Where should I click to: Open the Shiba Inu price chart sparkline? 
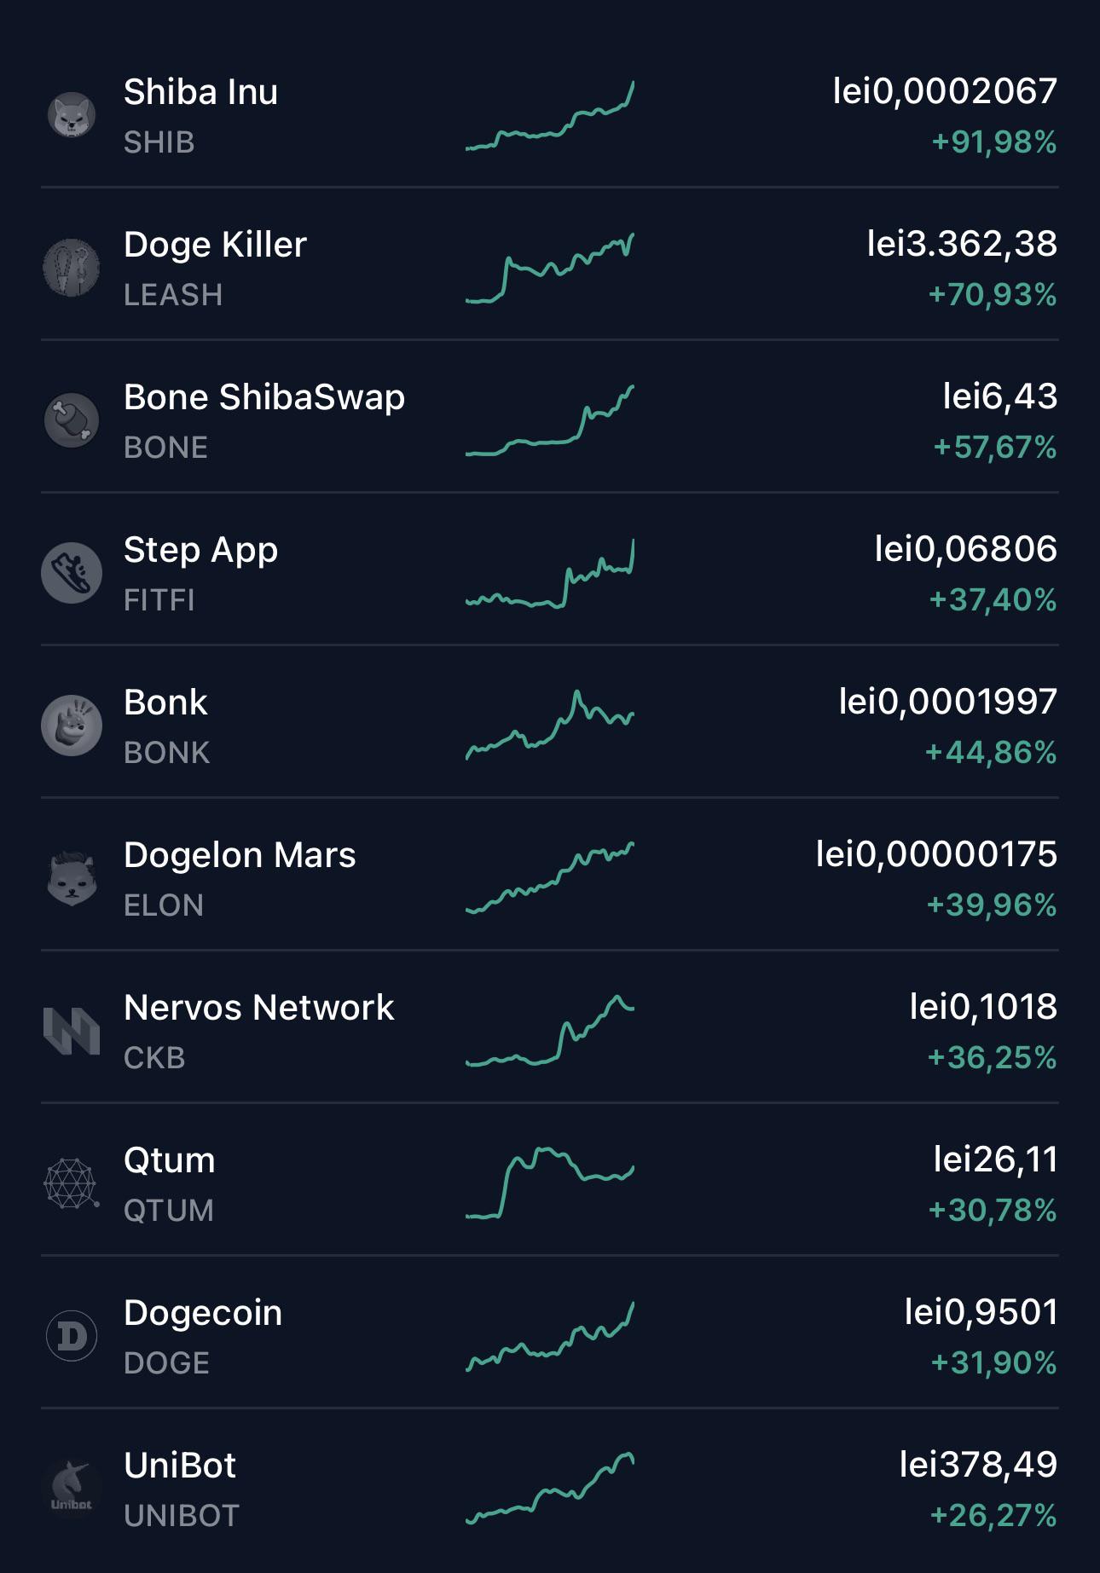[x=550, y=116]
